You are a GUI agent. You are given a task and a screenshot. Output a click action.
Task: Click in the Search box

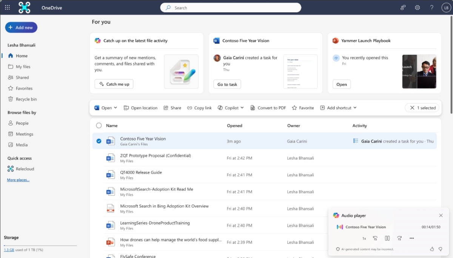coord(231,8)
